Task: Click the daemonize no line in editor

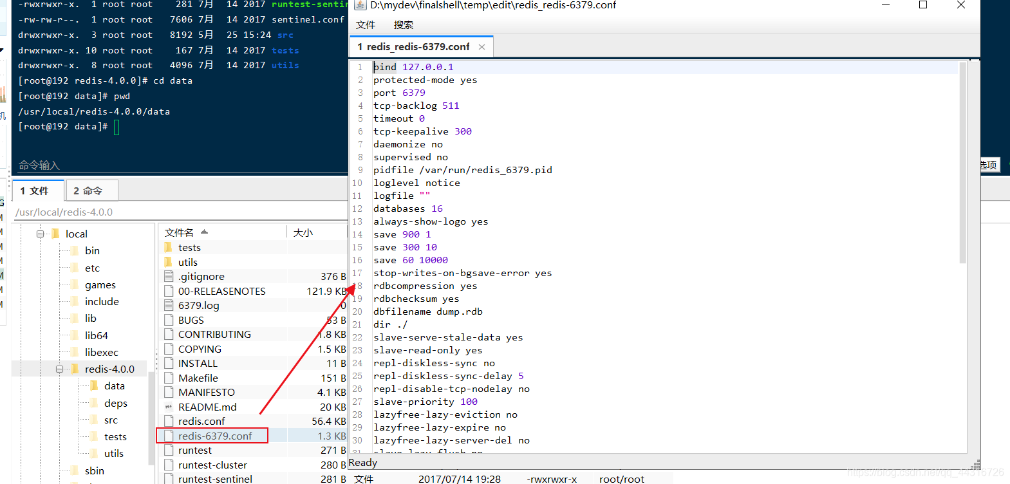Action: pyautogui.click(x=408, y=144)
